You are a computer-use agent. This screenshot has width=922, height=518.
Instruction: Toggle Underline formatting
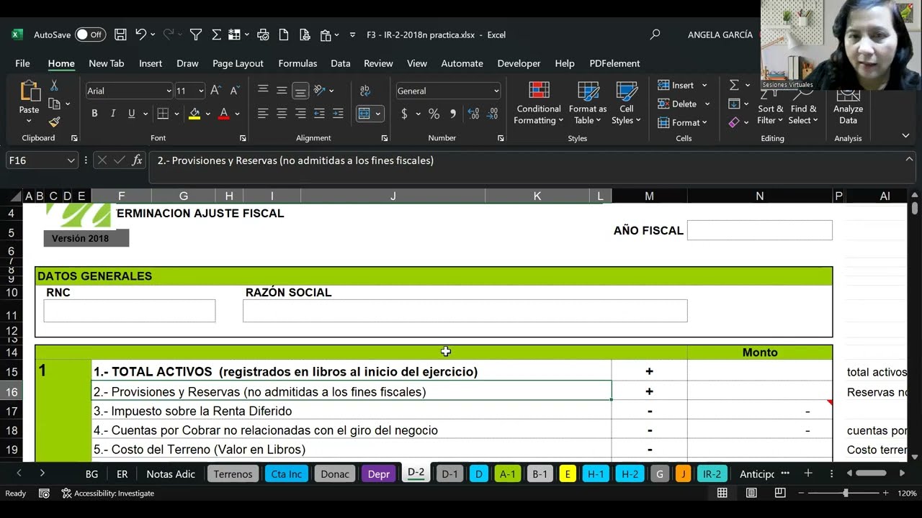[x=131, y=114]
